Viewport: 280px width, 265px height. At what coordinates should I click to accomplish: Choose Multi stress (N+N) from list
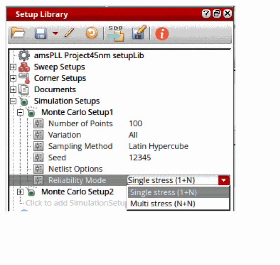point(178,204)
